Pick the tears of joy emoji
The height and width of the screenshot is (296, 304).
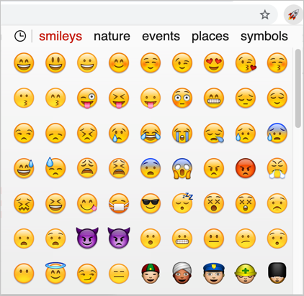point(151,133)
